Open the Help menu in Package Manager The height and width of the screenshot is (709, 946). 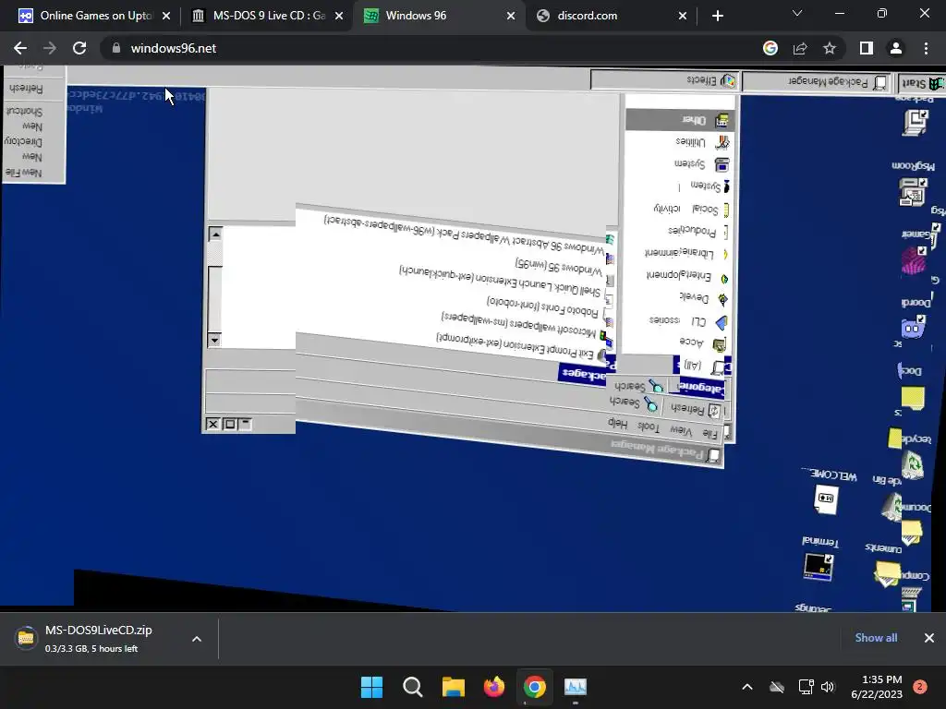pyautogui.click(x=617, y=423)
